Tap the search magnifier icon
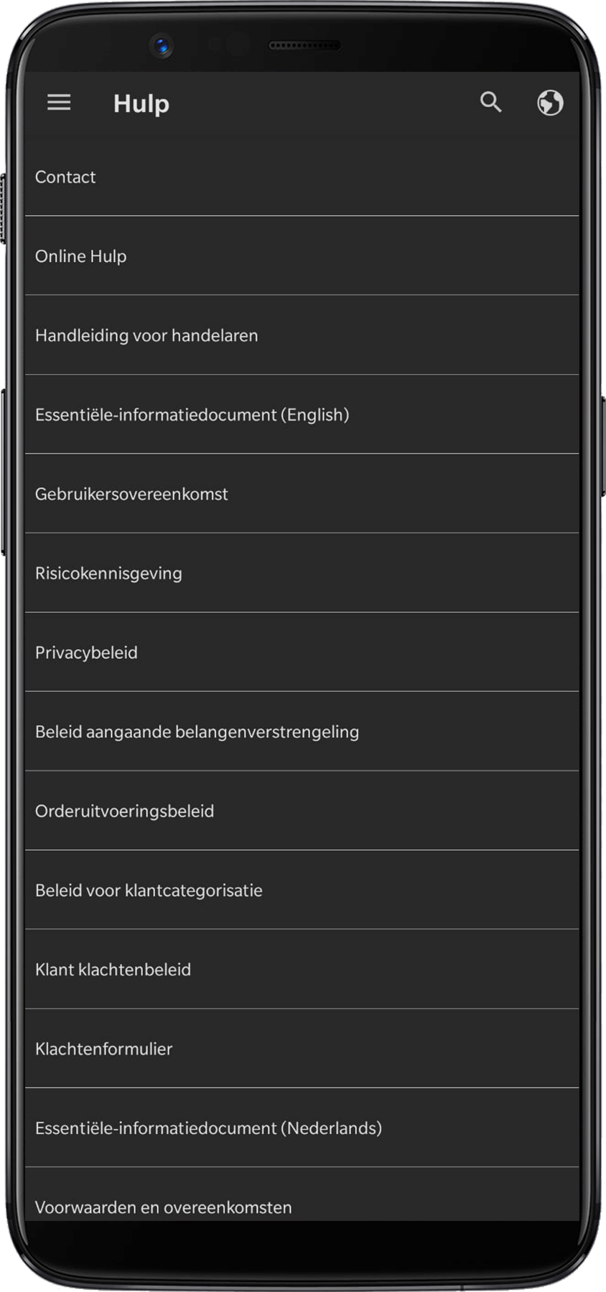The width and height of the screenshot is (606, 1292). coord(491,103)
